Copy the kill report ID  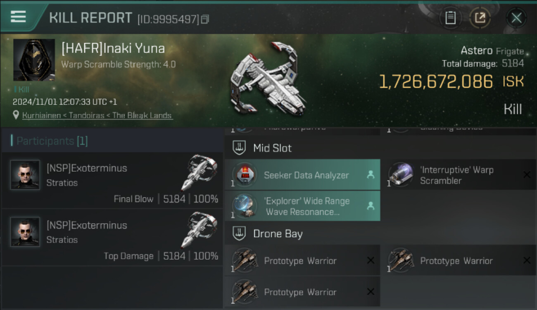click(205, 19)
